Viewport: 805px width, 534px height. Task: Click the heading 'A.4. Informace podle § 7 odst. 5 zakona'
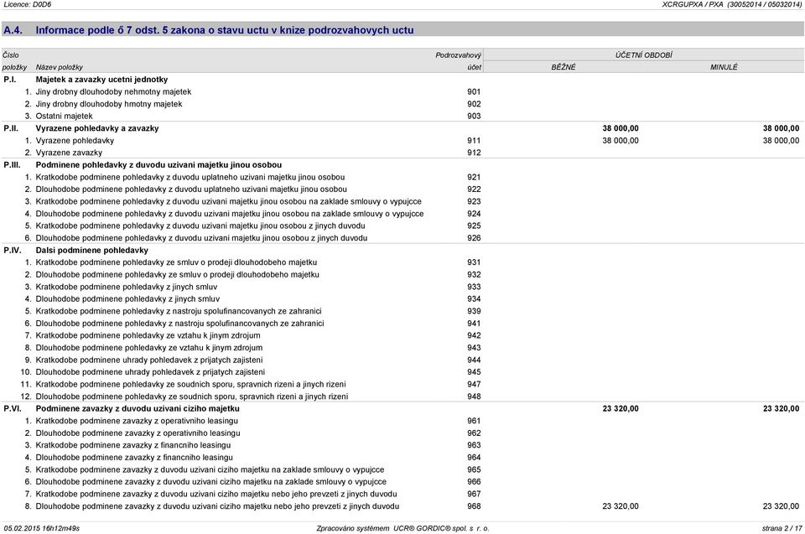pos(209,30)
